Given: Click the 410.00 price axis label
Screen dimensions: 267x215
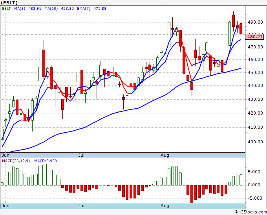Looking at the screenshot, I should [255, 127].
